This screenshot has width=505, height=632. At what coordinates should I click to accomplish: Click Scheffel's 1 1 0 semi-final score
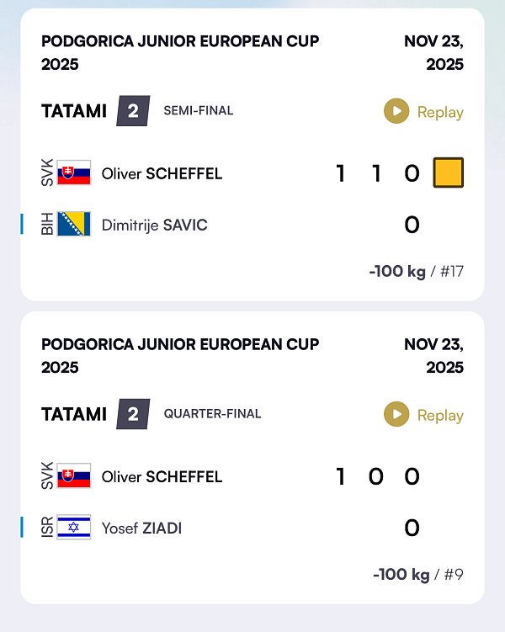377,173
